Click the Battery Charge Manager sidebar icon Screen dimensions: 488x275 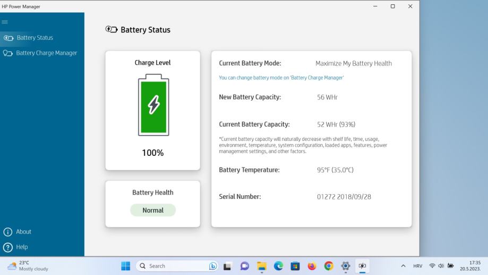coord(8,53)
